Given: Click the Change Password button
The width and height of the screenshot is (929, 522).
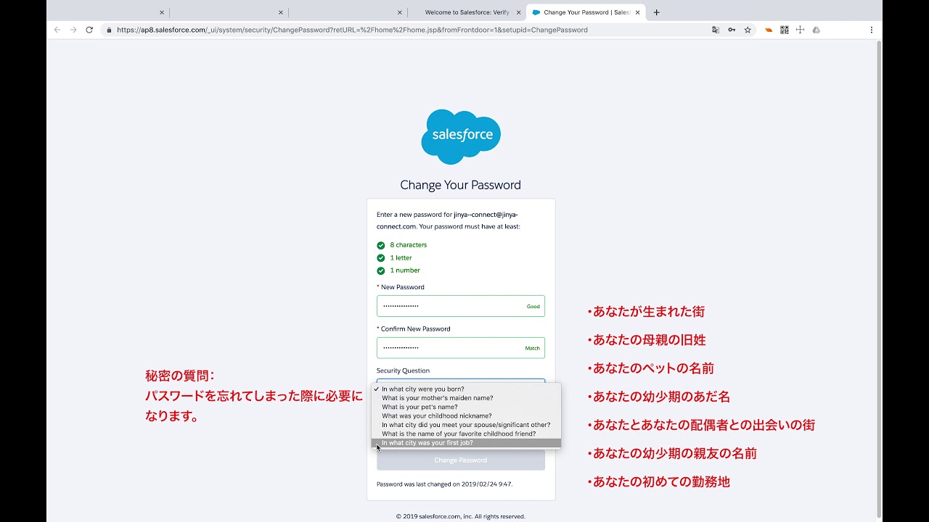Looking at the screenshot, I should [461, 460].
